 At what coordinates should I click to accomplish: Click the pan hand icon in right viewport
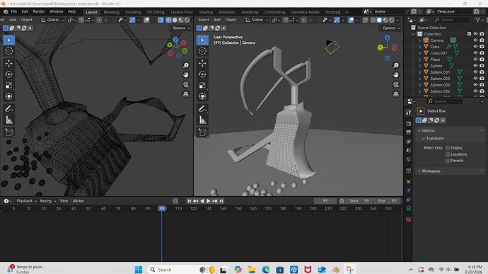(396, 75)
